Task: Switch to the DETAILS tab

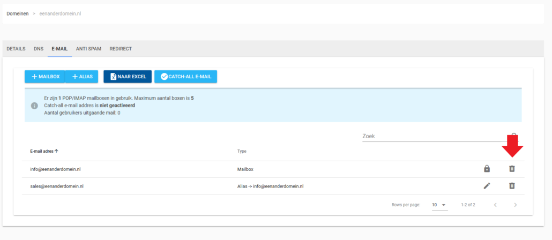Action: pyautogui.click(x=16, y=49)
